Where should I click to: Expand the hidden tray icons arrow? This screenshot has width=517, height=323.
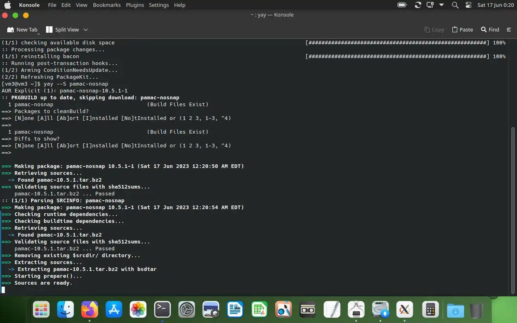pos(441,5)
